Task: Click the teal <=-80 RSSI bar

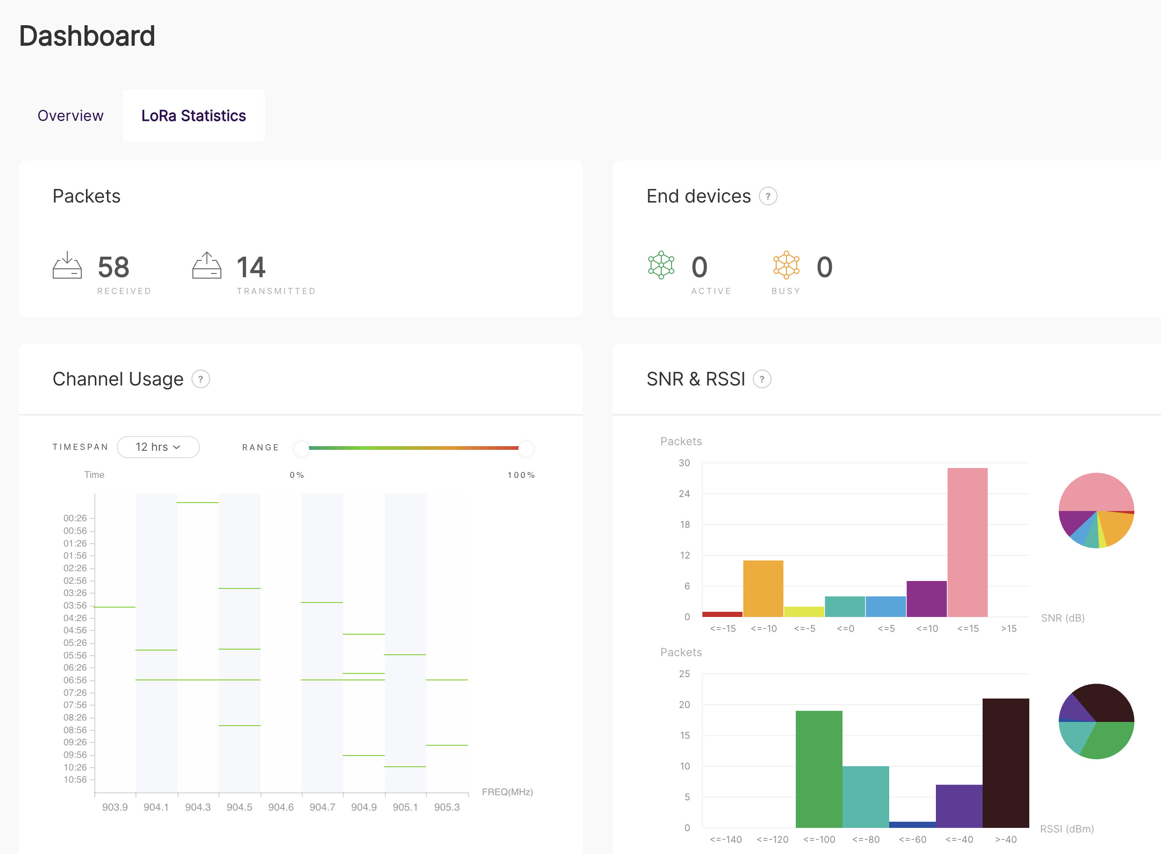Action: (865, 797)
